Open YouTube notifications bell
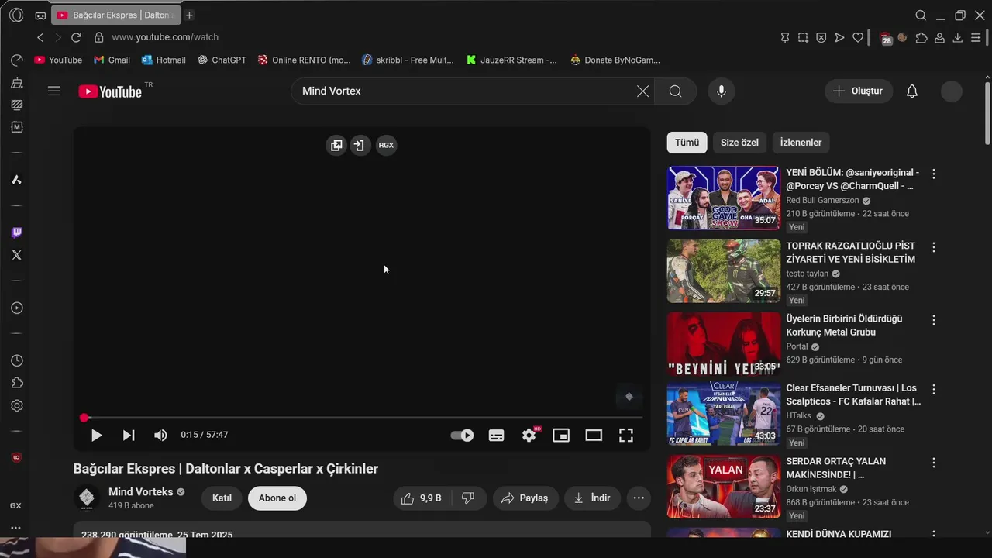992x558 pixels. (912, 91)
